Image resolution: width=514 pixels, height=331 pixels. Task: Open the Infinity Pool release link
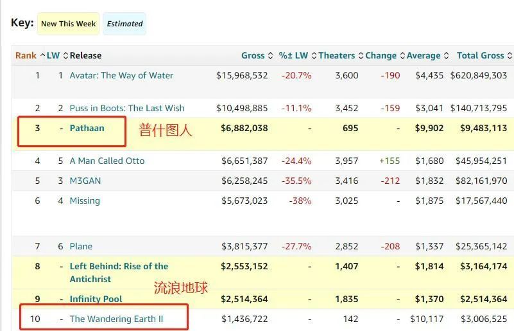pyautogui.click(x=96, y=299)
